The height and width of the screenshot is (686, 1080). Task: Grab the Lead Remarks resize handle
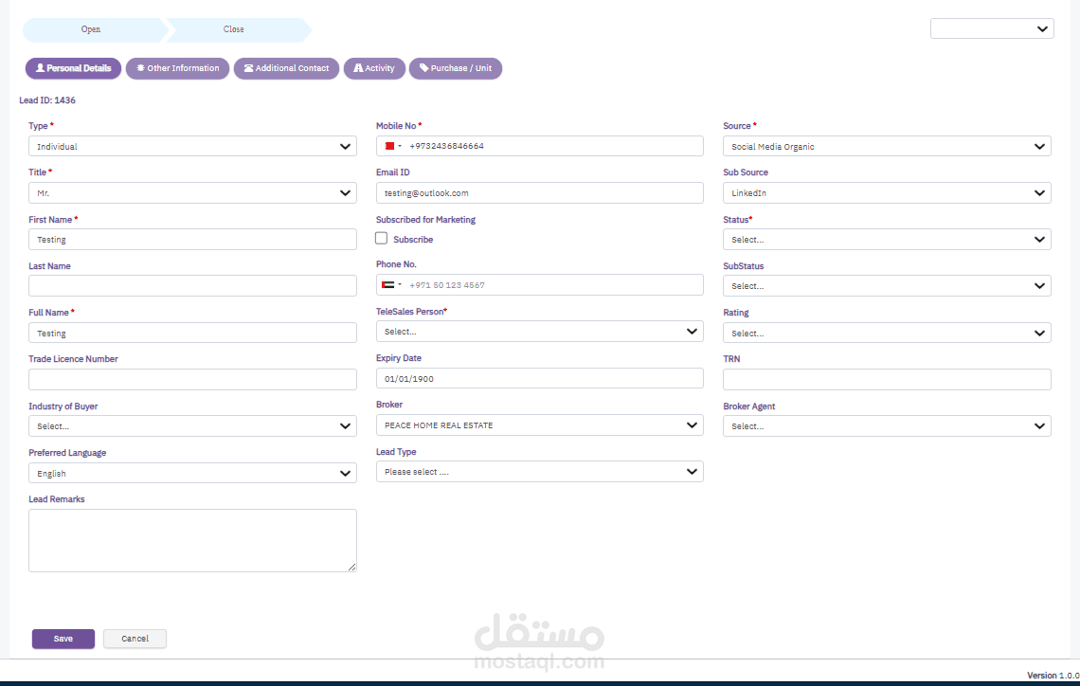click(352, 567)
